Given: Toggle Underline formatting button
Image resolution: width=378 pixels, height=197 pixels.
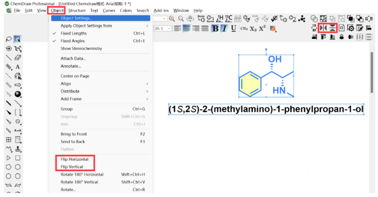Looking at the screenshot, I should [x=233, y=28].
